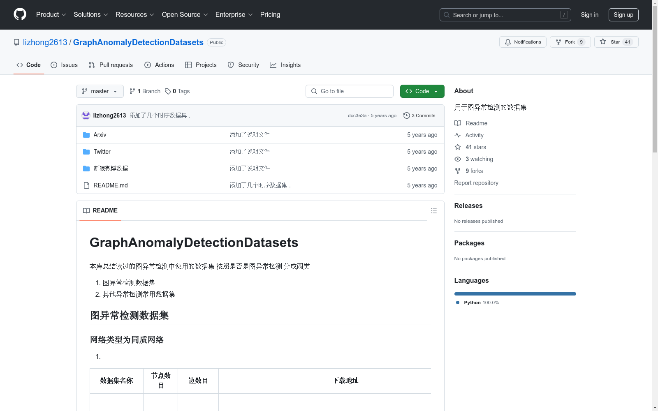658x411 pixels.
Task: Click the star icon beside Star button
Action: tap(603, 42)
